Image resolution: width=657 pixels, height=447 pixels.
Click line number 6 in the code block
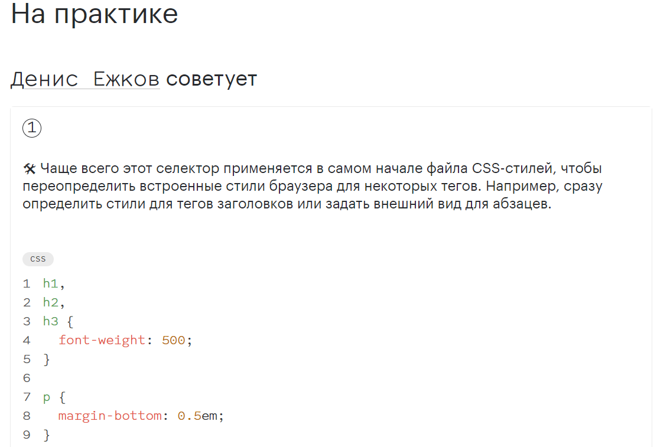[x=27, y=379]
